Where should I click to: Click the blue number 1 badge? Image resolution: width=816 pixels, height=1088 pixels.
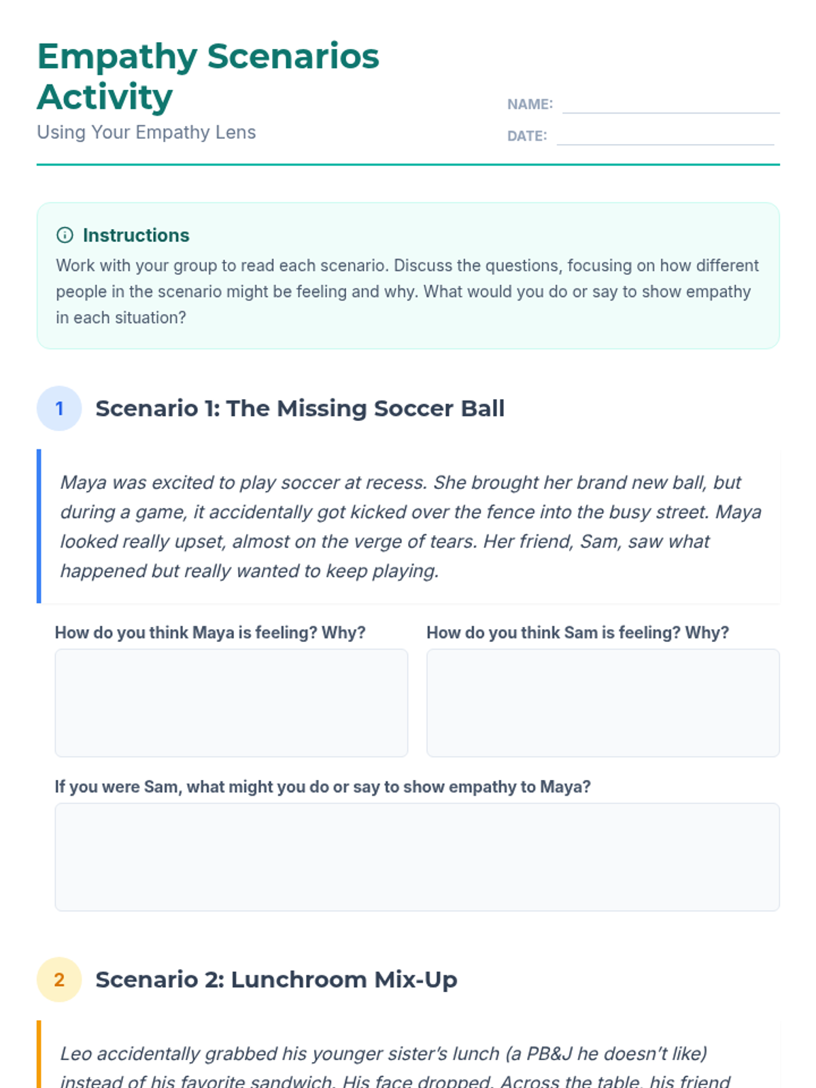59,409
